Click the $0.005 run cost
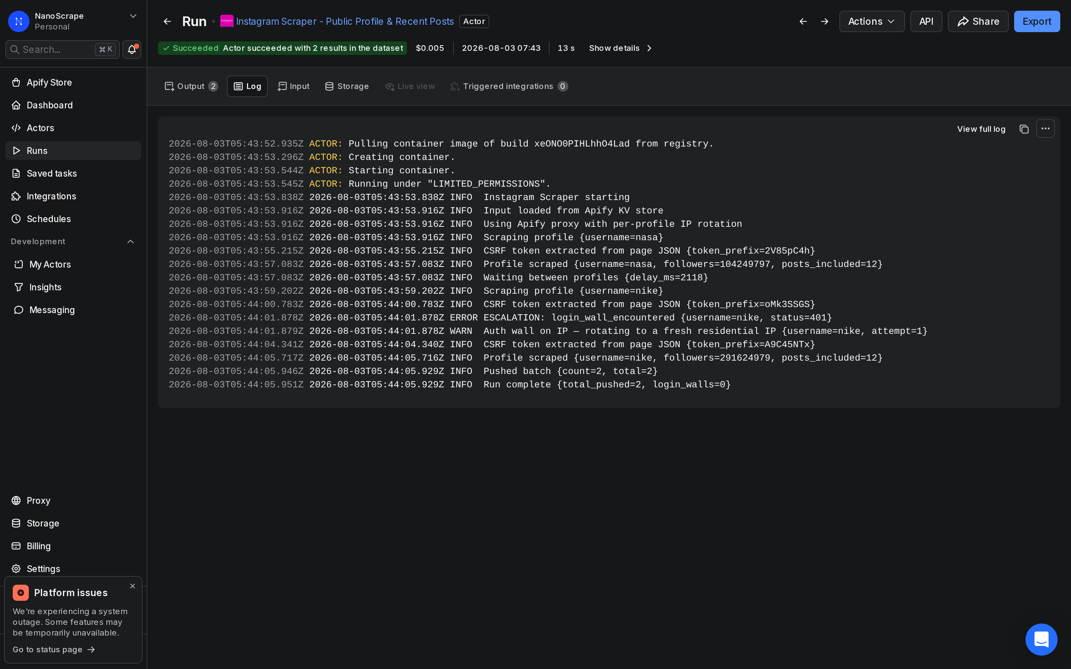 click(x=430, y=48)
